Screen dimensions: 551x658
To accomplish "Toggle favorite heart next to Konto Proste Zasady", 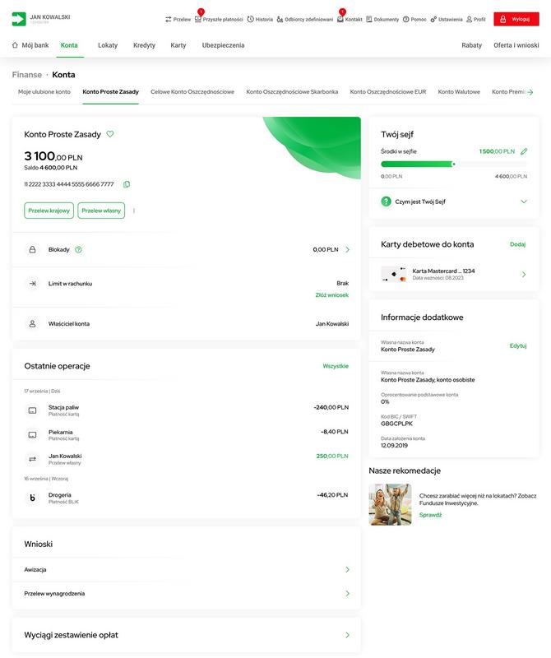I will tap(110, 134).
